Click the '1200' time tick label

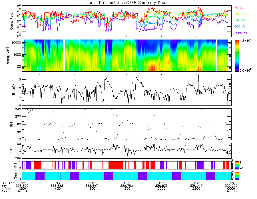pyautogui.click(x=22, y=188)
